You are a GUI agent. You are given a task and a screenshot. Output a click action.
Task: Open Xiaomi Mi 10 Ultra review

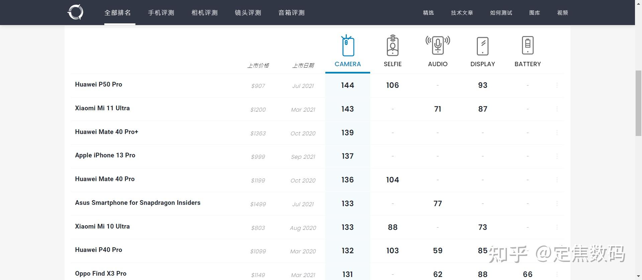click(x=102, y=227)
